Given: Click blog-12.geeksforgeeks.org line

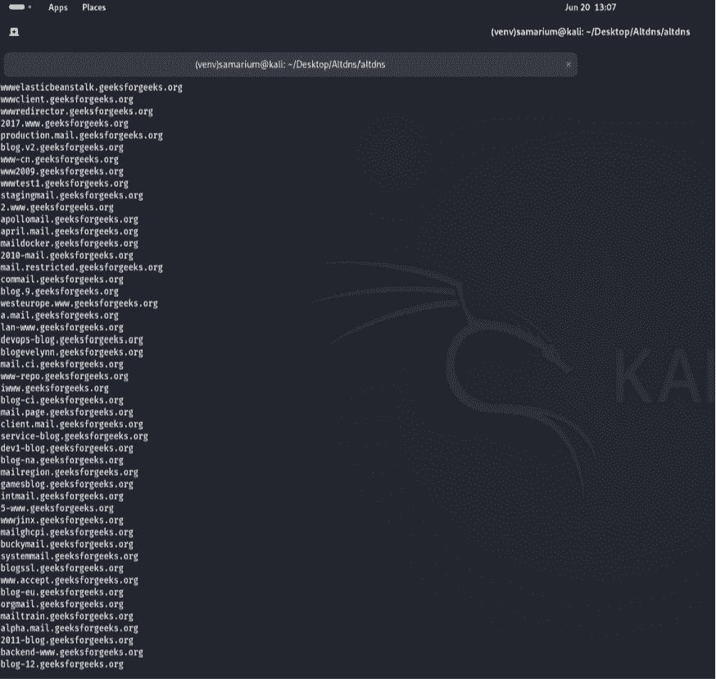Looking at the screenshot, I should coord(62,664).
